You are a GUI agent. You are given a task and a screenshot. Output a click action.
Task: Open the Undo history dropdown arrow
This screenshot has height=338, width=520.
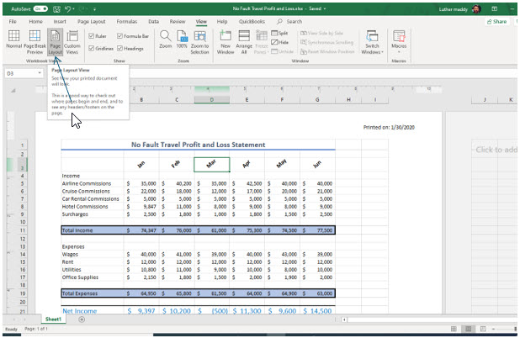click(x=73, y=9)
